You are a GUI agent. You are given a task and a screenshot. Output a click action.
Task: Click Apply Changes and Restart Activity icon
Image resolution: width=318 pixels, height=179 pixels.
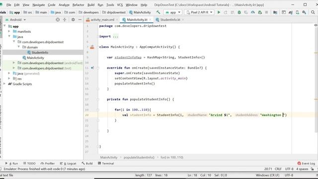[226, 12]
